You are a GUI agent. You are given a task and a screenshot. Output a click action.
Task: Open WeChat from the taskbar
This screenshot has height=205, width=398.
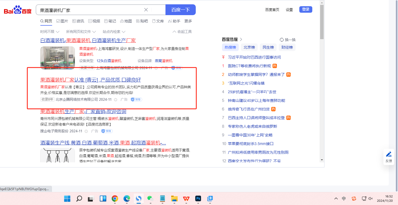pyautogui.click(x=150, y=199)
